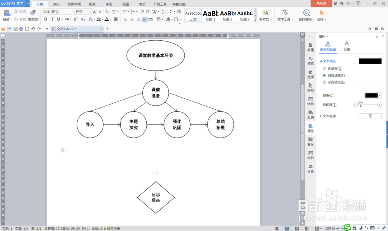Screen dimensions: 388x231
Task: Click the 未登录 login button
Action: click(x=321, y=3)
